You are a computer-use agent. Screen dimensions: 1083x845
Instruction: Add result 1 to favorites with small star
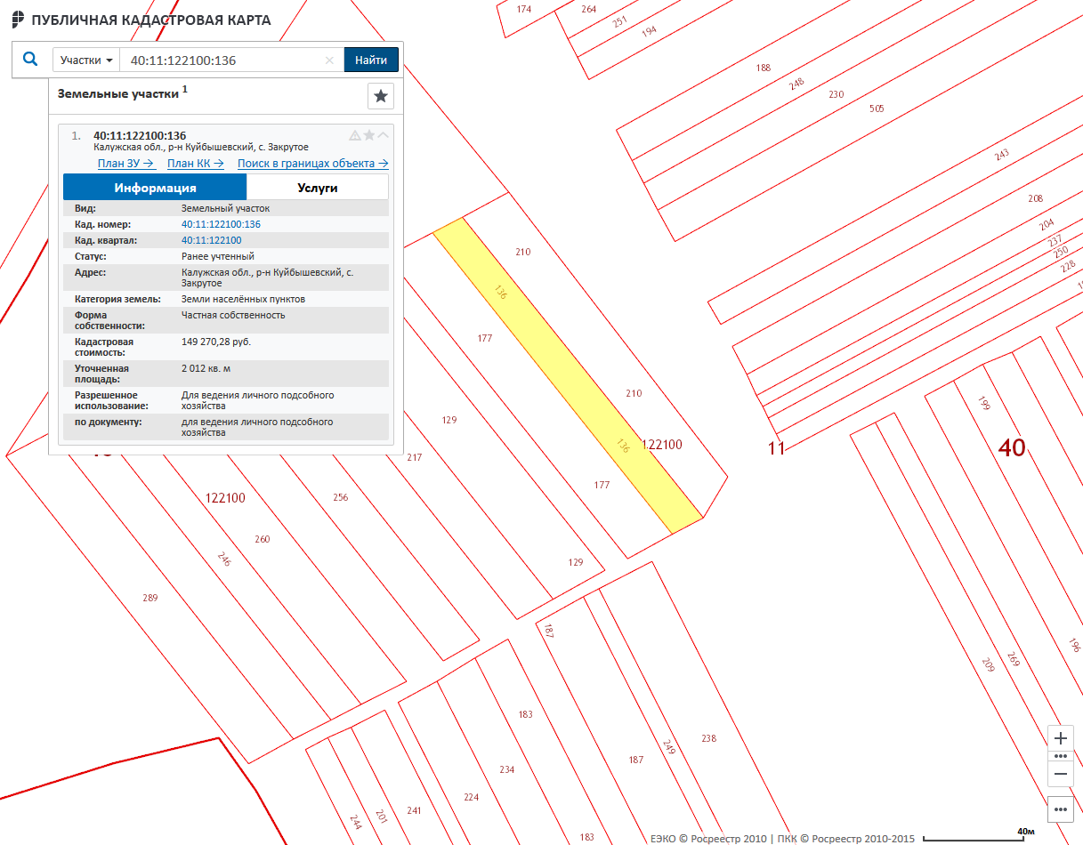369,135
